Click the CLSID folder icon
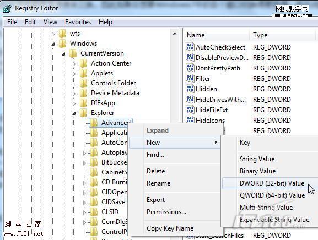The image size is (318, 240). click(x=94, y=212)
